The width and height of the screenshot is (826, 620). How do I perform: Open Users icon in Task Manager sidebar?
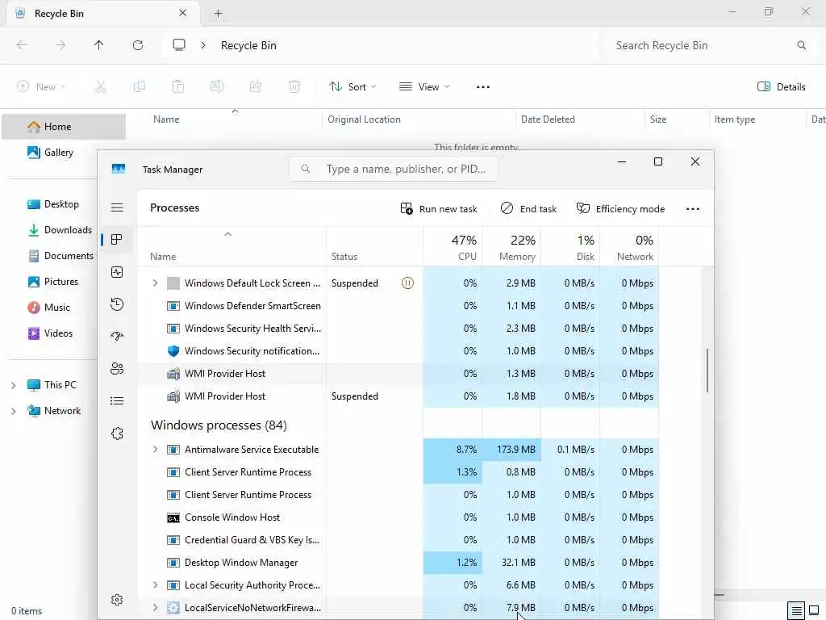(x=117, y=368)
